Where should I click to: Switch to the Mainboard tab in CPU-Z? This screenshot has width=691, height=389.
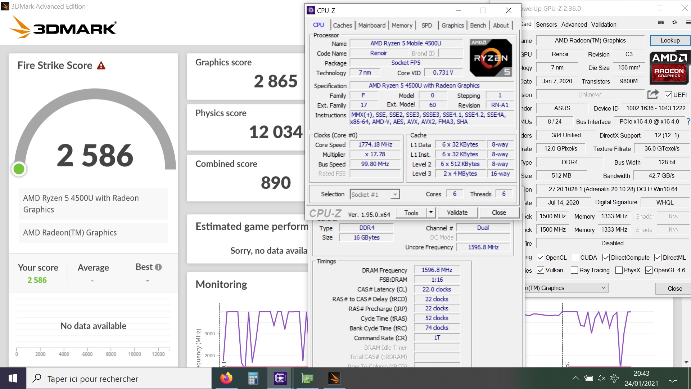coord(372,25)
